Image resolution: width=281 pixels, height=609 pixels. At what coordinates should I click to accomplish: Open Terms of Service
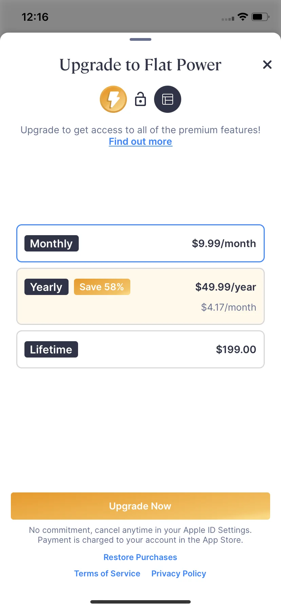[x=107, y=574]
